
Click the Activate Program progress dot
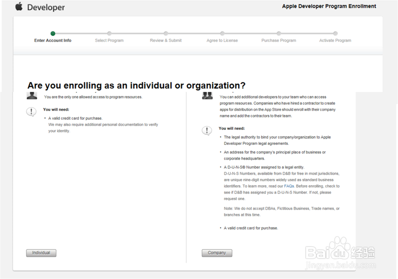tap(336, 33)
